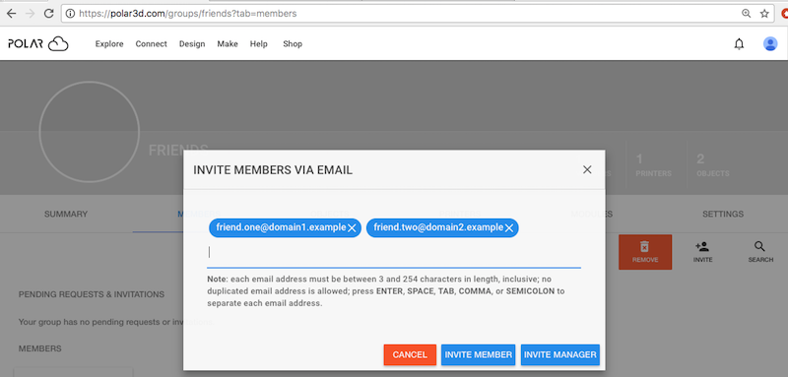Open the user profile avatar icon
Viewport: 788px width, 377px height.
(770, 44)
